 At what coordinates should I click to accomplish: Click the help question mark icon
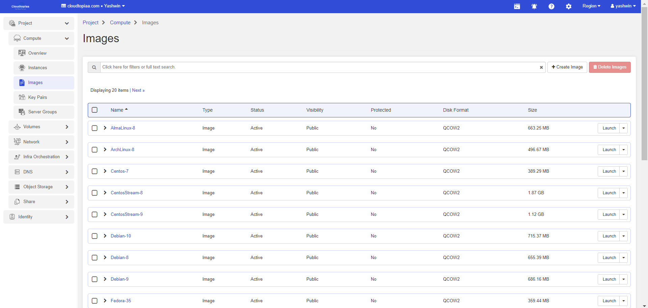[x=551, y=6]
